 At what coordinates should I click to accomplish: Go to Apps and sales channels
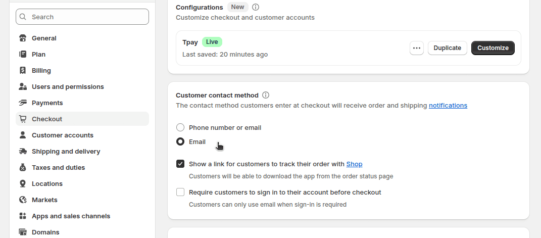71,216
